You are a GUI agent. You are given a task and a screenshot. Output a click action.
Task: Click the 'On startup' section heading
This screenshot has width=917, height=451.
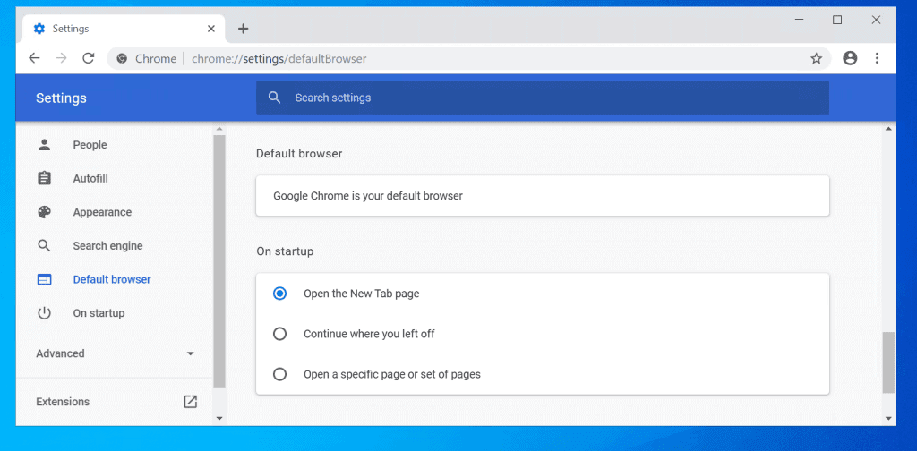pyautogui.click(x=285, y=251)
